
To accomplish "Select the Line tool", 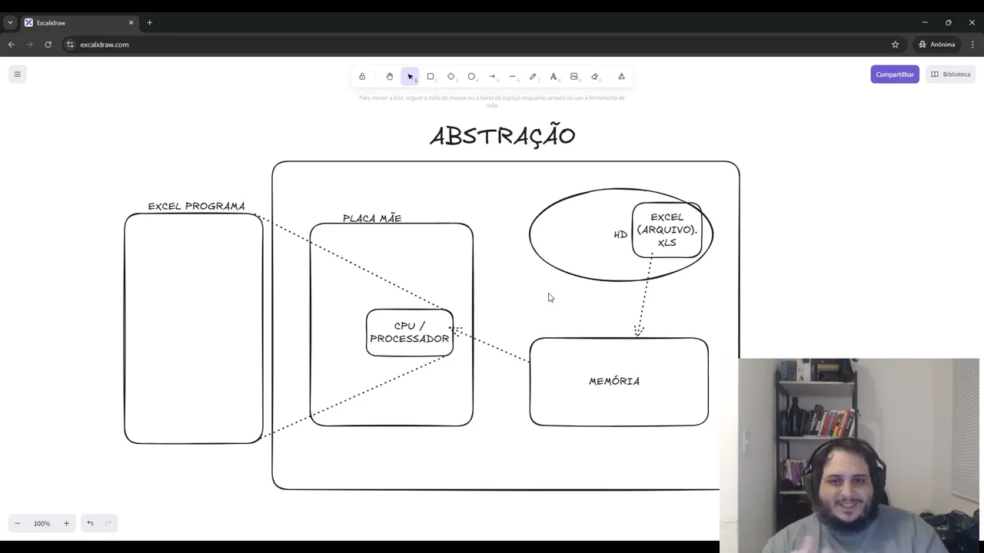I will pos(513,77).
